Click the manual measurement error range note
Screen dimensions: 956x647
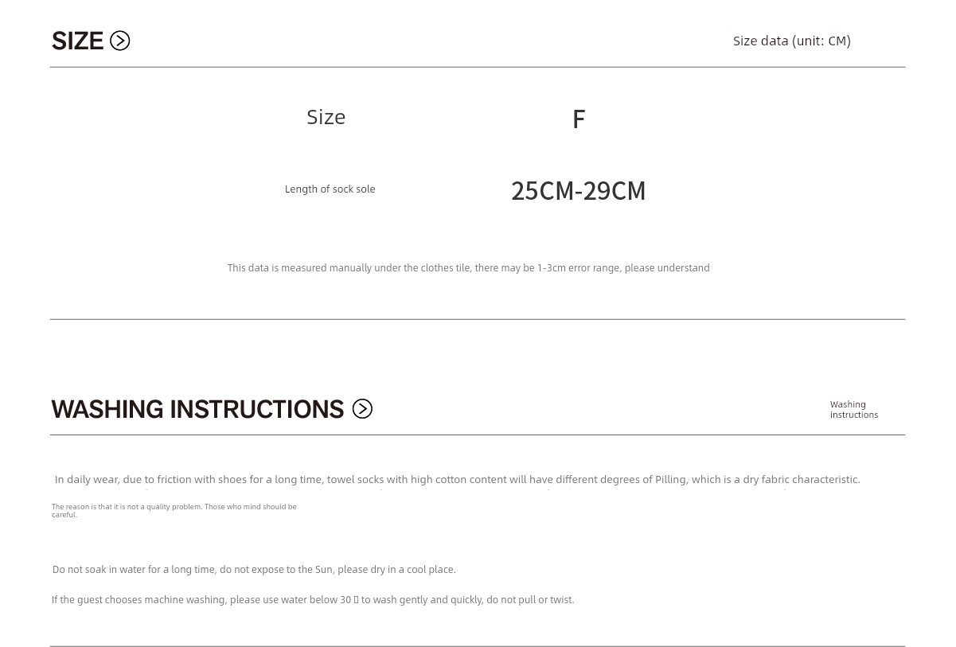468,268
